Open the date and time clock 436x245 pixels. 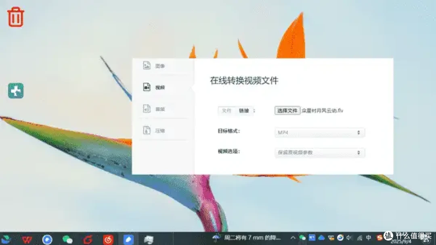(401, 239)
